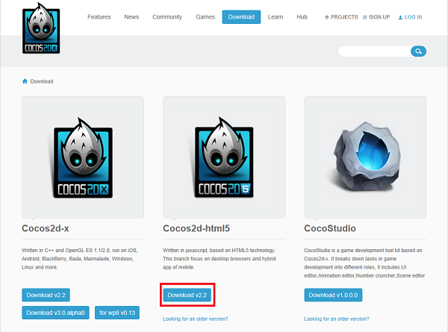Click the home icon in the breadcrumb
This screenshot has height=332, width=448.
[x=25, y=81]
